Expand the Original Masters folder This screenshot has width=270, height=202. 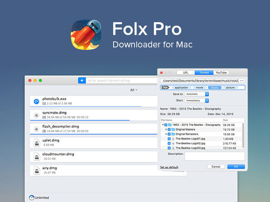tap(166, 129)
